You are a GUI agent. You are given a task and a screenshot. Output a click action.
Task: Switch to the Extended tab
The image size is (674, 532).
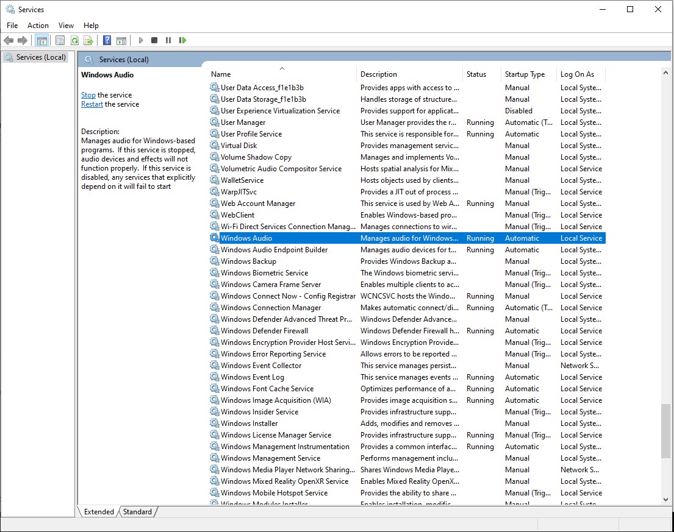[99, 512]
